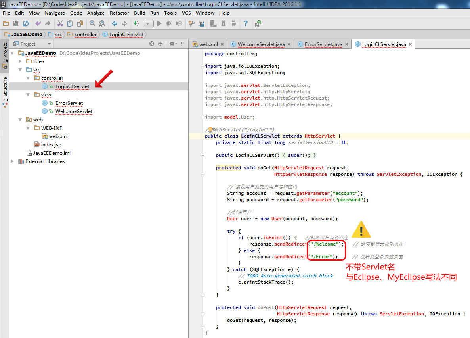Click the controller breadcrumb
470x338 pixels.
82,34
